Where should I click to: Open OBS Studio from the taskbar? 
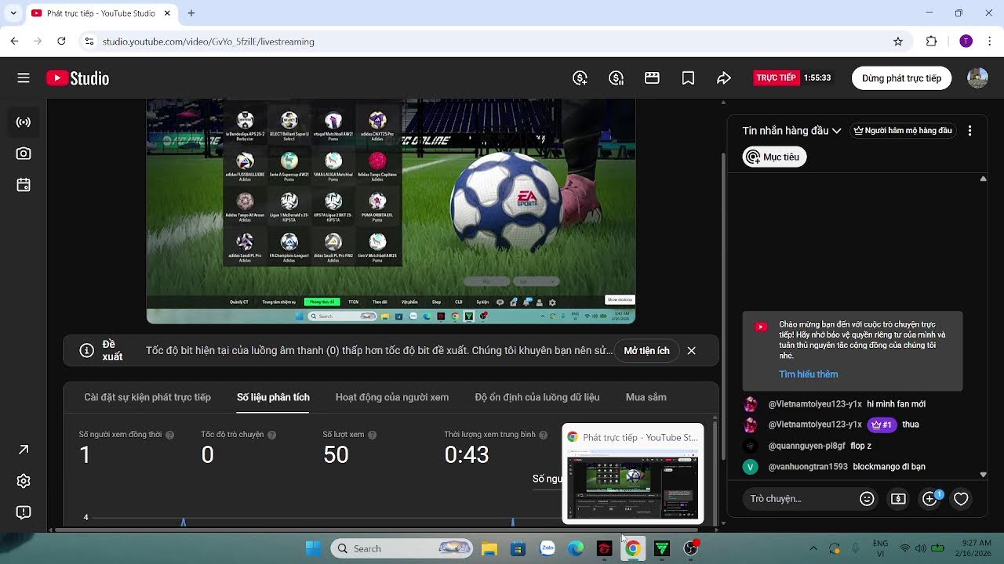coord(690,548)
